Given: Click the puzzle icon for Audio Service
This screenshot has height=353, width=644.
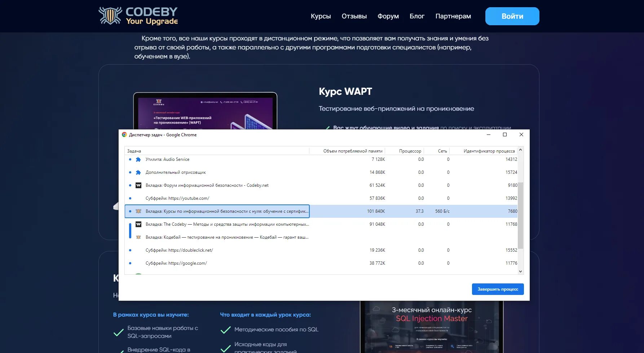Looking at the screenshot, I should [x=138, y=159].
